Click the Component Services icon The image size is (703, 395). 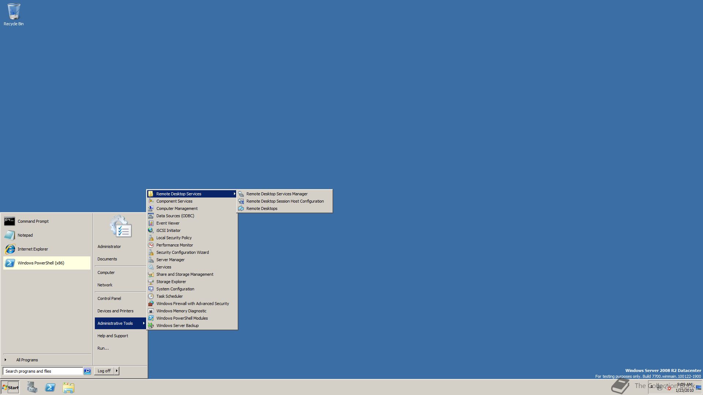point(151,201)
